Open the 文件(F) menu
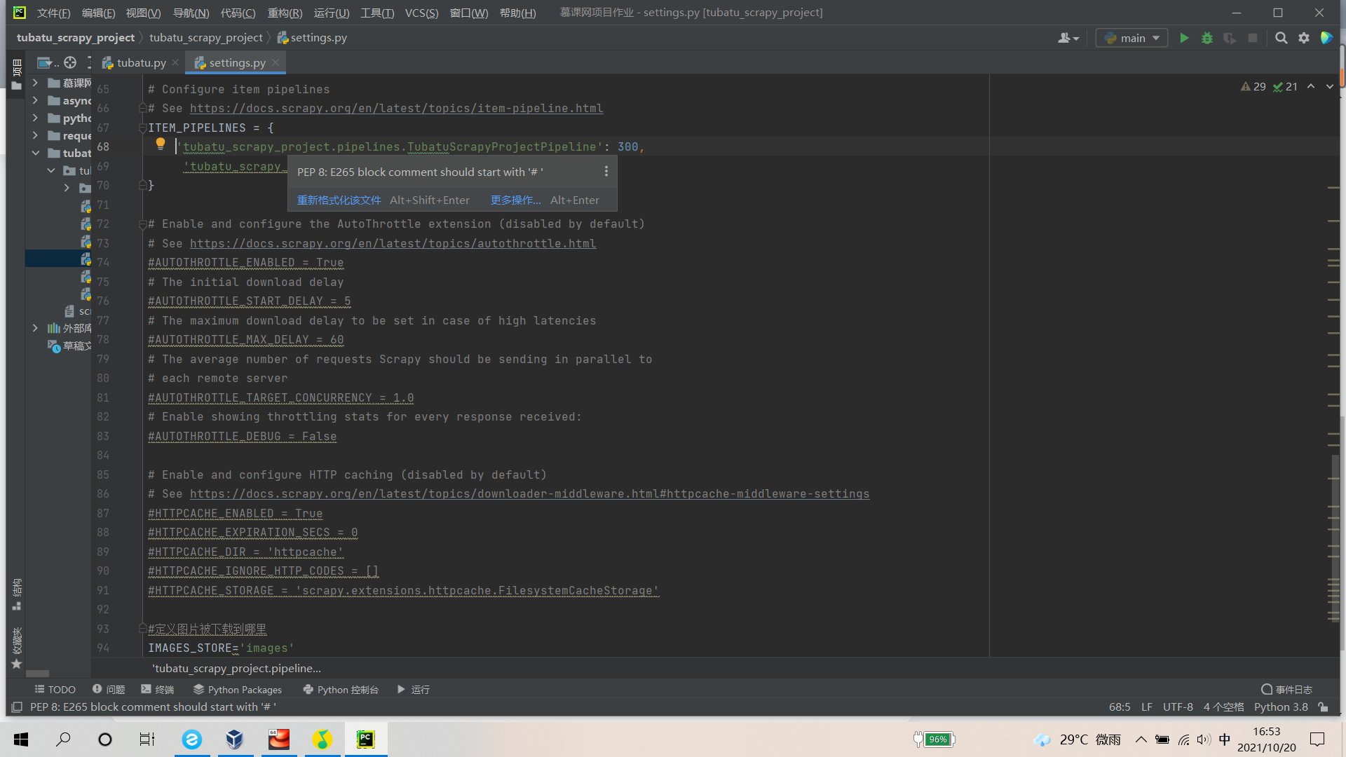 coord(53,13)
